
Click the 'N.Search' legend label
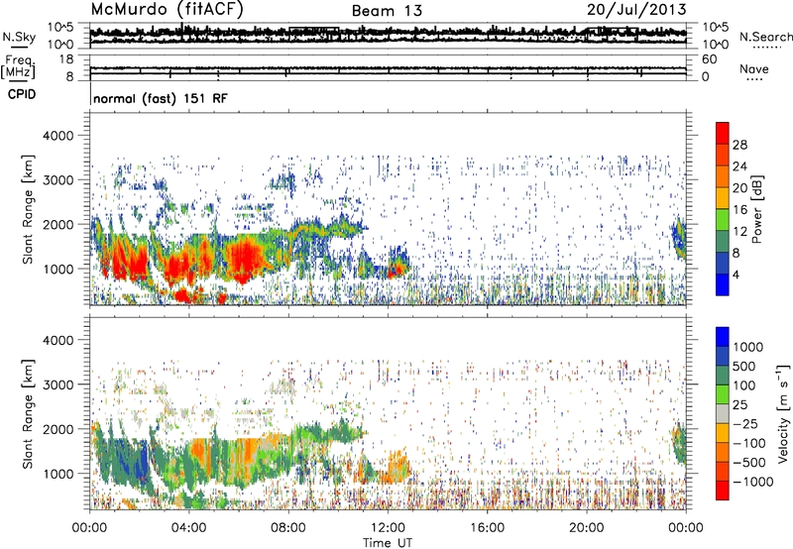(765, 37)
